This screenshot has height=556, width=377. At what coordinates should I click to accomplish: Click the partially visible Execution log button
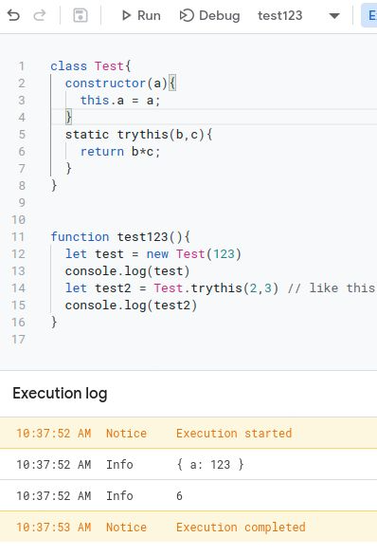point(368,15)
